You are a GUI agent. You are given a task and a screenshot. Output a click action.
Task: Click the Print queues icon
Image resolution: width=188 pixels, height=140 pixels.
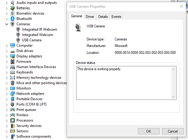[x=13, y=110]
